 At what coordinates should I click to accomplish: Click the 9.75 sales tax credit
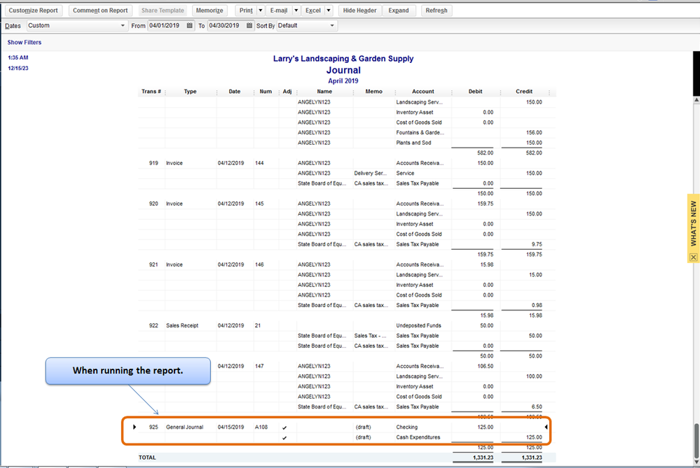click(537, 244)
